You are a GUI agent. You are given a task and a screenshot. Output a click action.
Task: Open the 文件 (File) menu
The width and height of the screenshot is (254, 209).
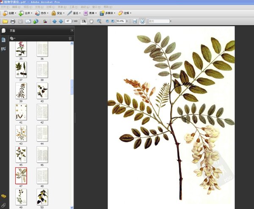(5, 7)
